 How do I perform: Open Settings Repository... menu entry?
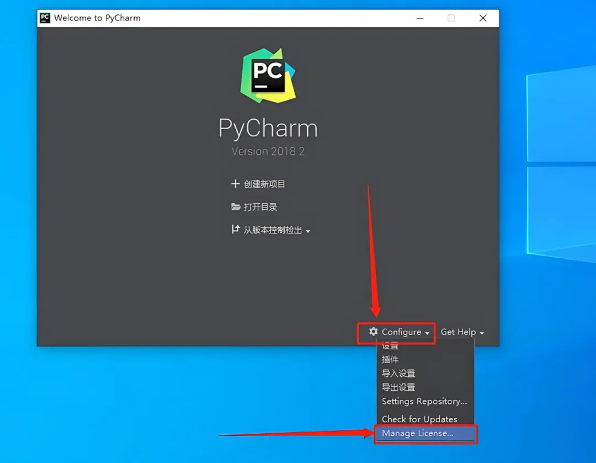click(425, 401)
